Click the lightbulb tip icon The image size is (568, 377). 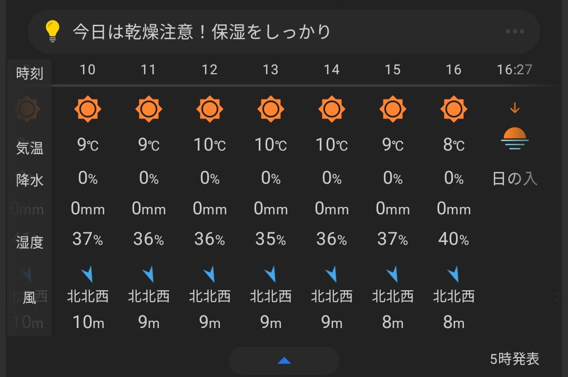tap(52, 31)
